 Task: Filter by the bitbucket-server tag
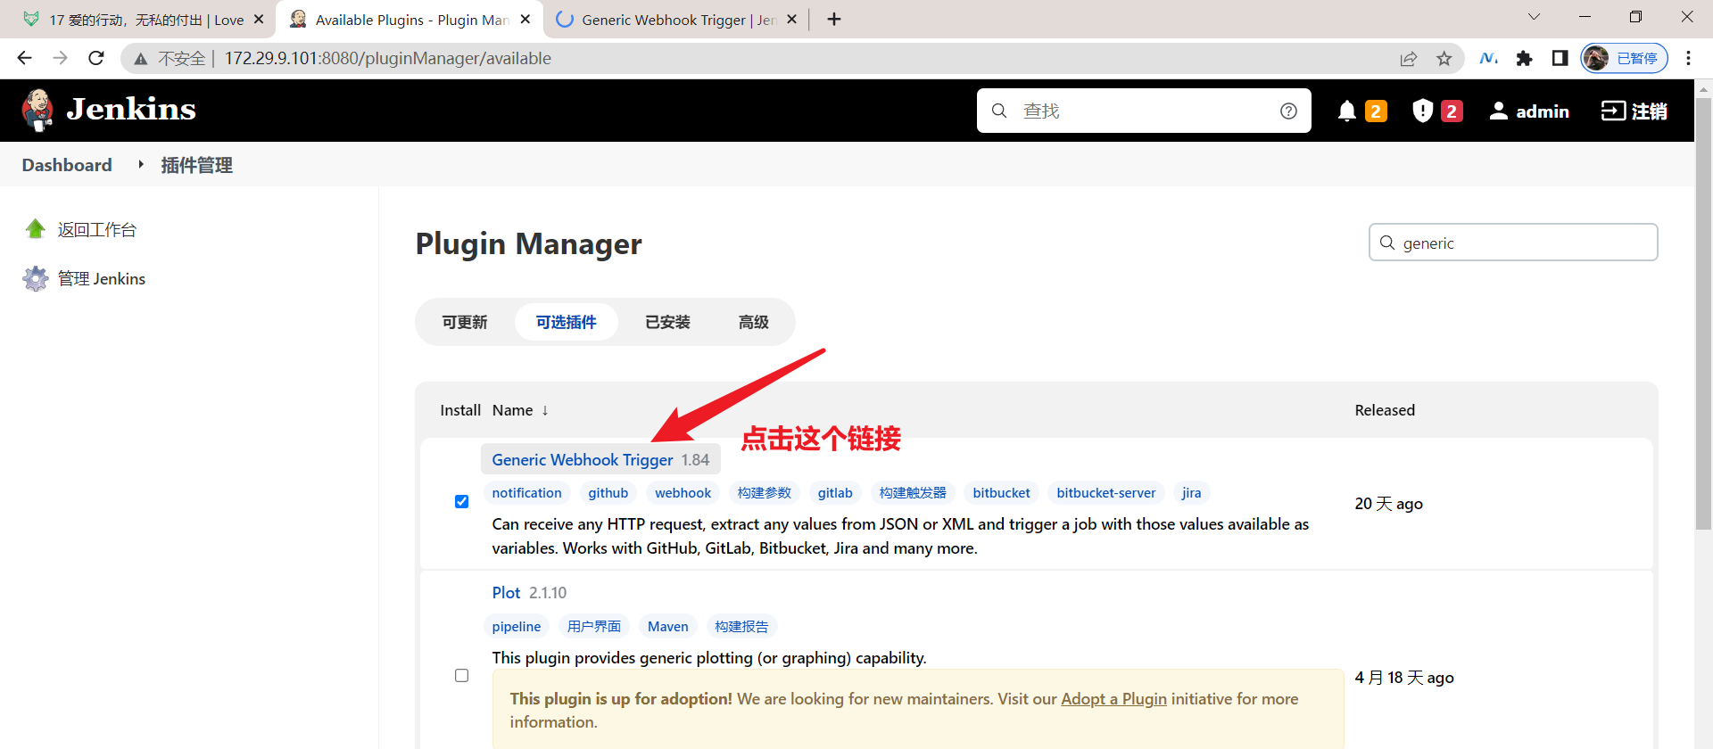point(1105,492)
